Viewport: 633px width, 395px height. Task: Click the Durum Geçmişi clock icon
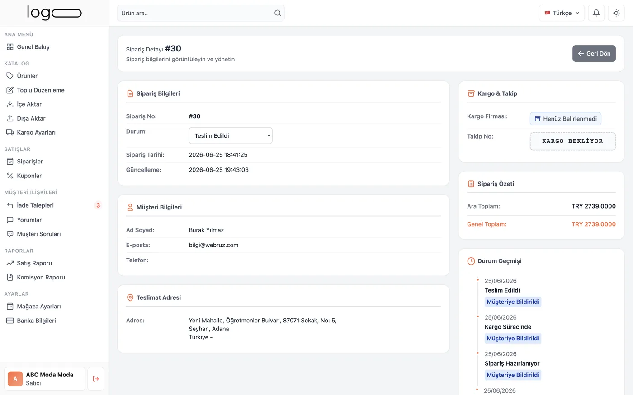[471, 261]
